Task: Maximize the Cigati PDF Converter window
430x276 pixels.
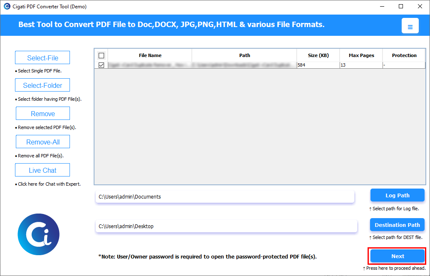Action: (x=401, y=6)
